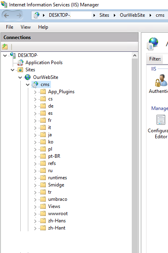The image size is (168, 253).
Task: Click the Sites folder icon
Action: click(20, 70)
